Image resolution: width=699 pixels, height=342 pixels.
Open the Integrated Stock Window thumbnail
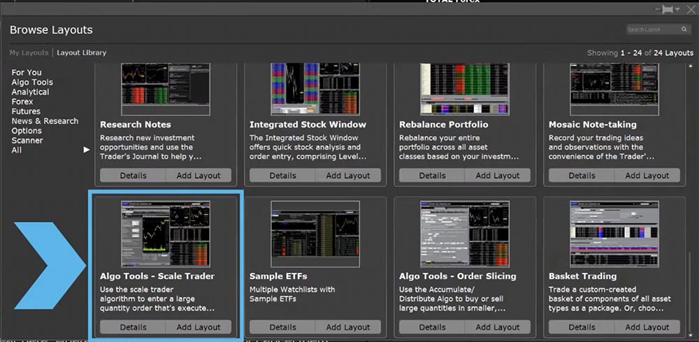click(x=315, y=89)
